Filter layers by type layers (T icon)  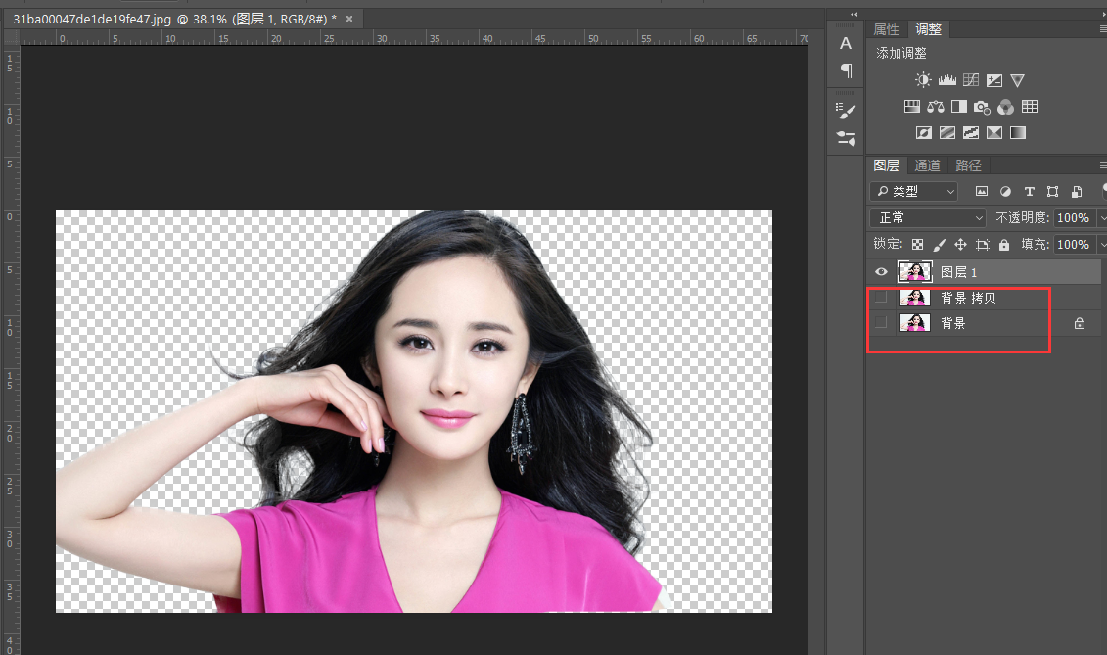coord(1029,192)
